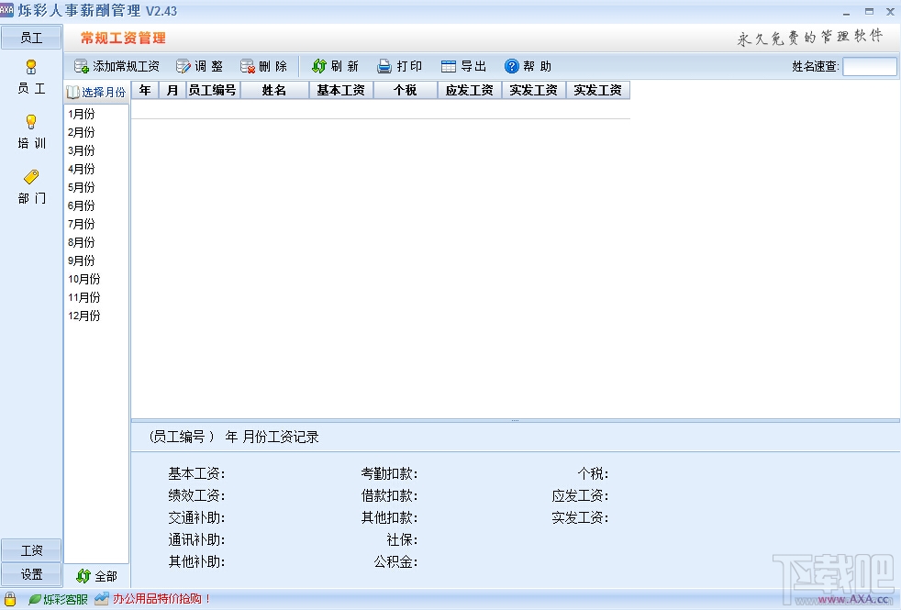The height and width of the screenshot is (610, 901).
Task: Click 添加常规工资 toolbar button
Action: [x=117, y=67]
